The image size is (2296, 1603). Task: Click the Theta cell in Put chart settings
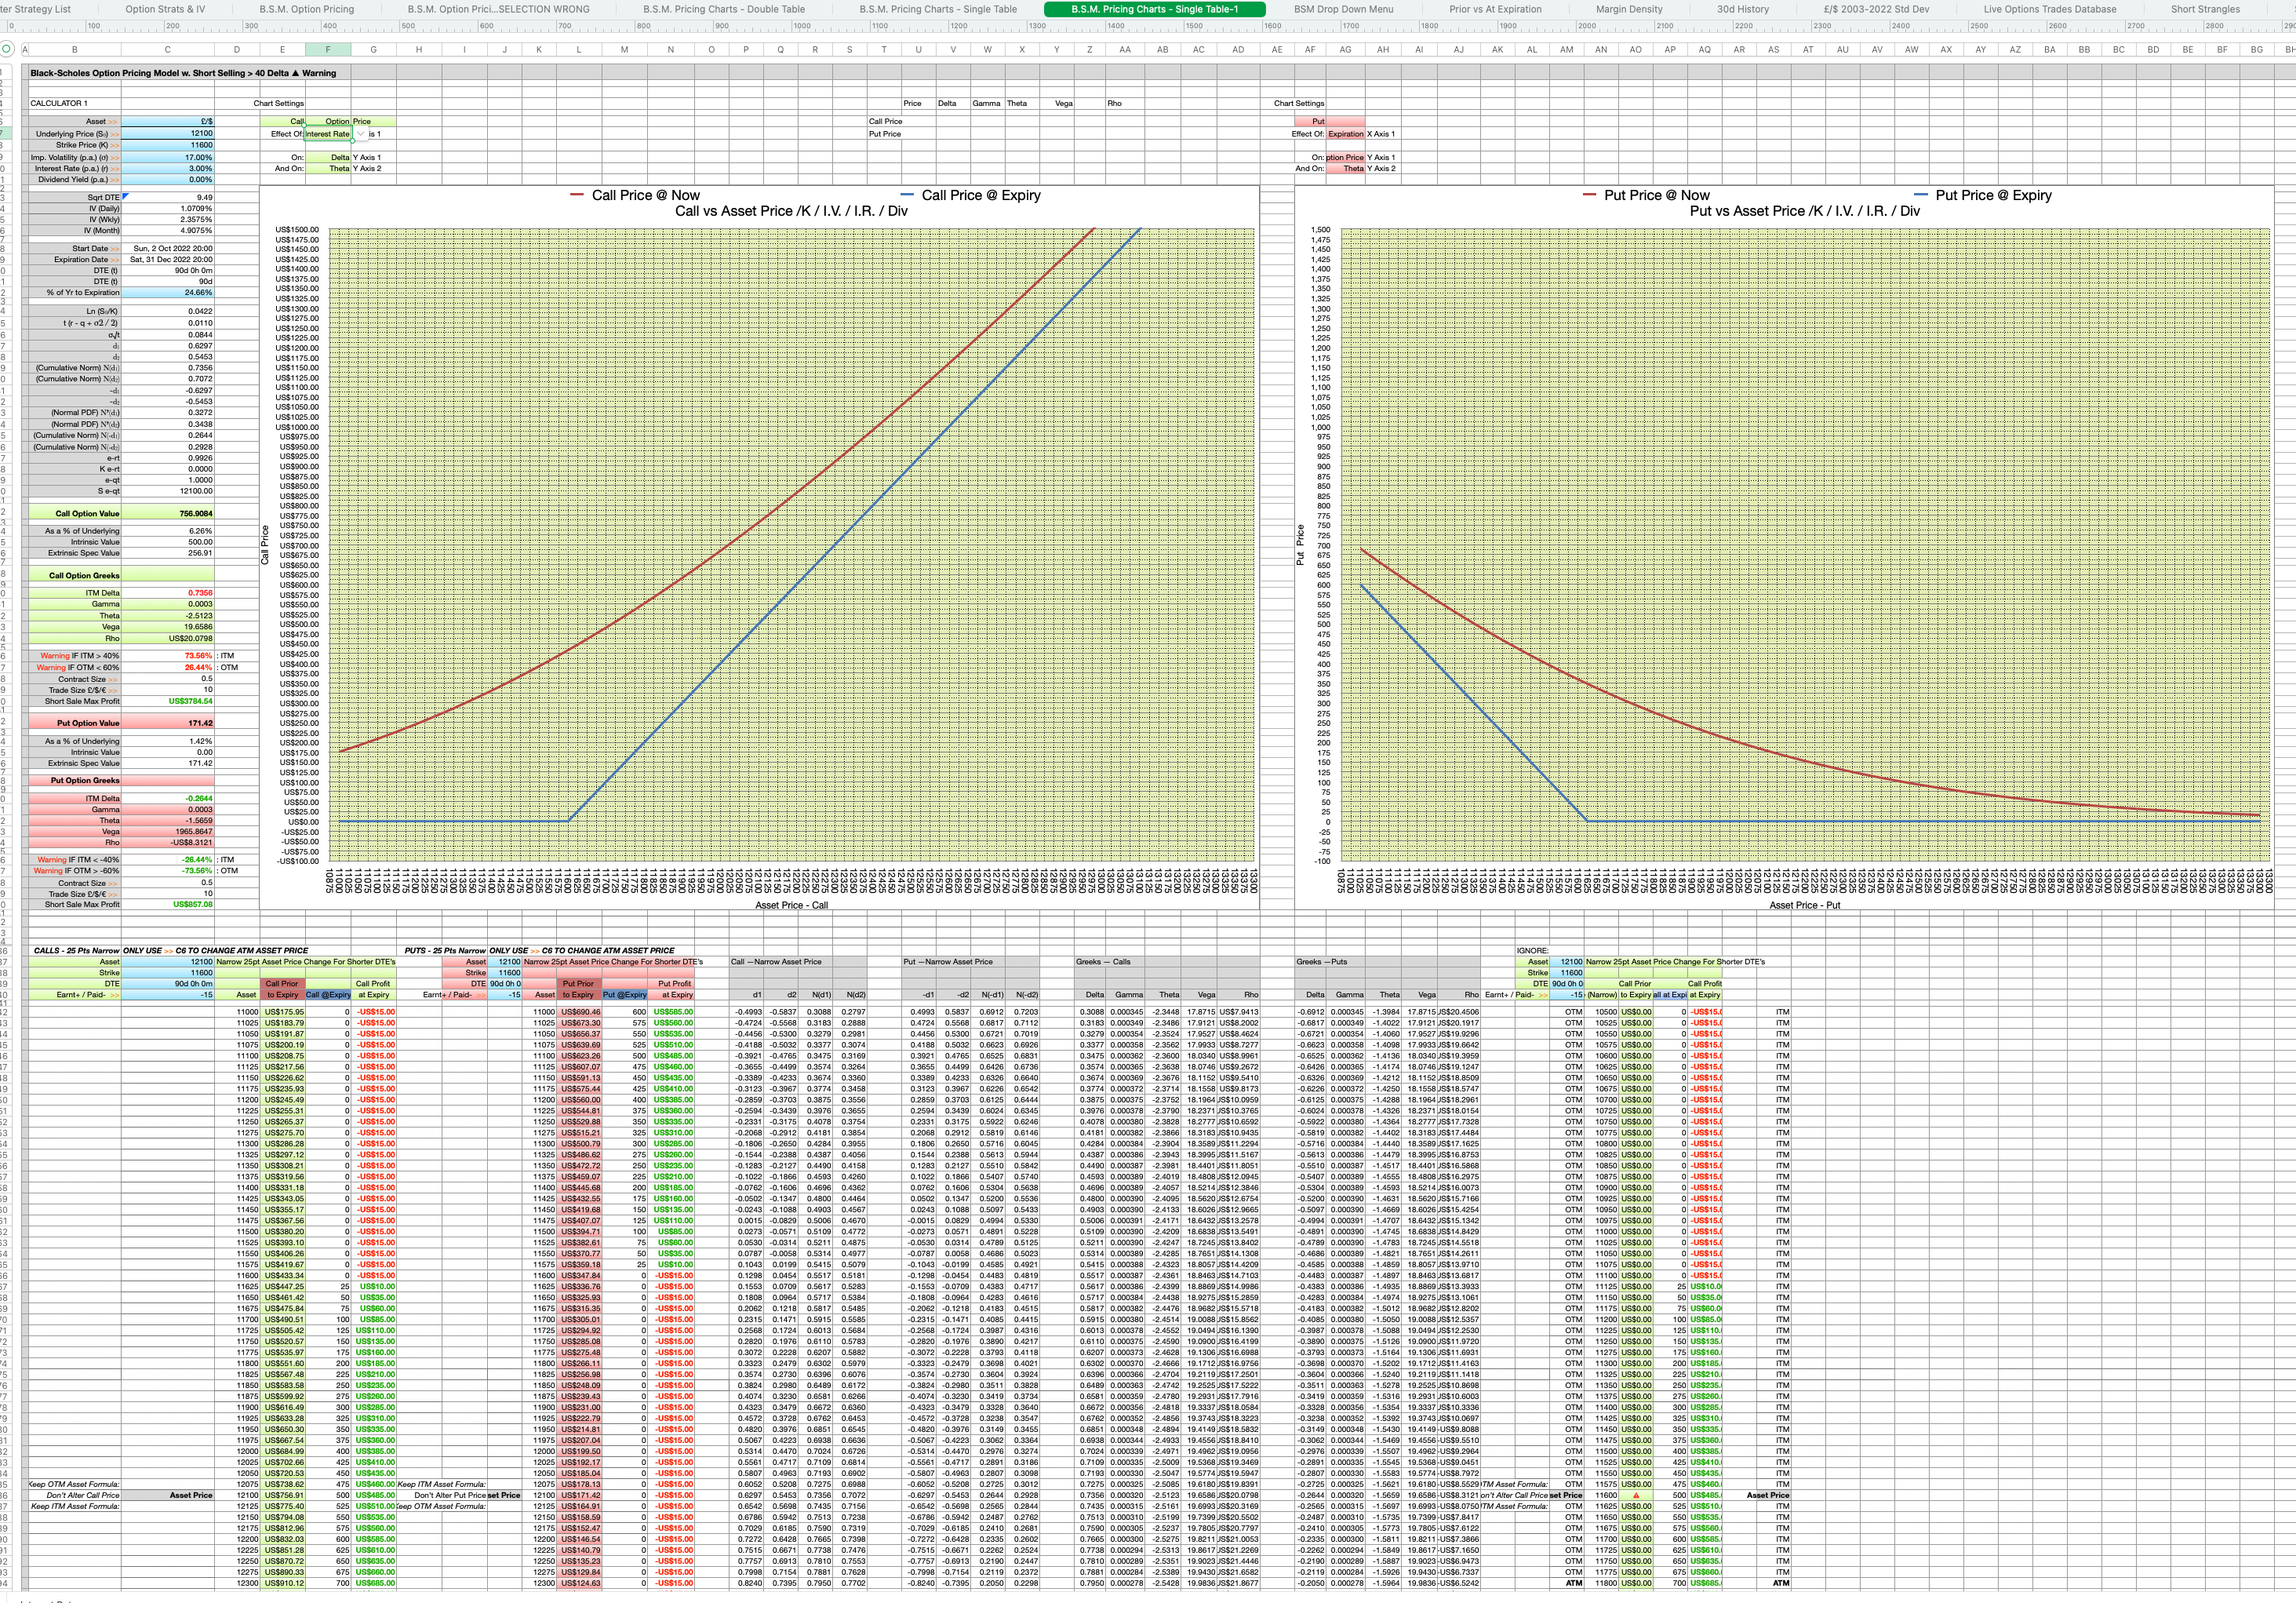click(x=1345, y=168)
